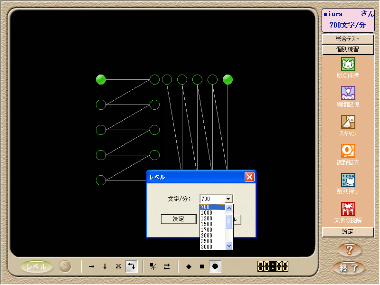Collapse the 文字/分 combo box arrow

(228, 199)
